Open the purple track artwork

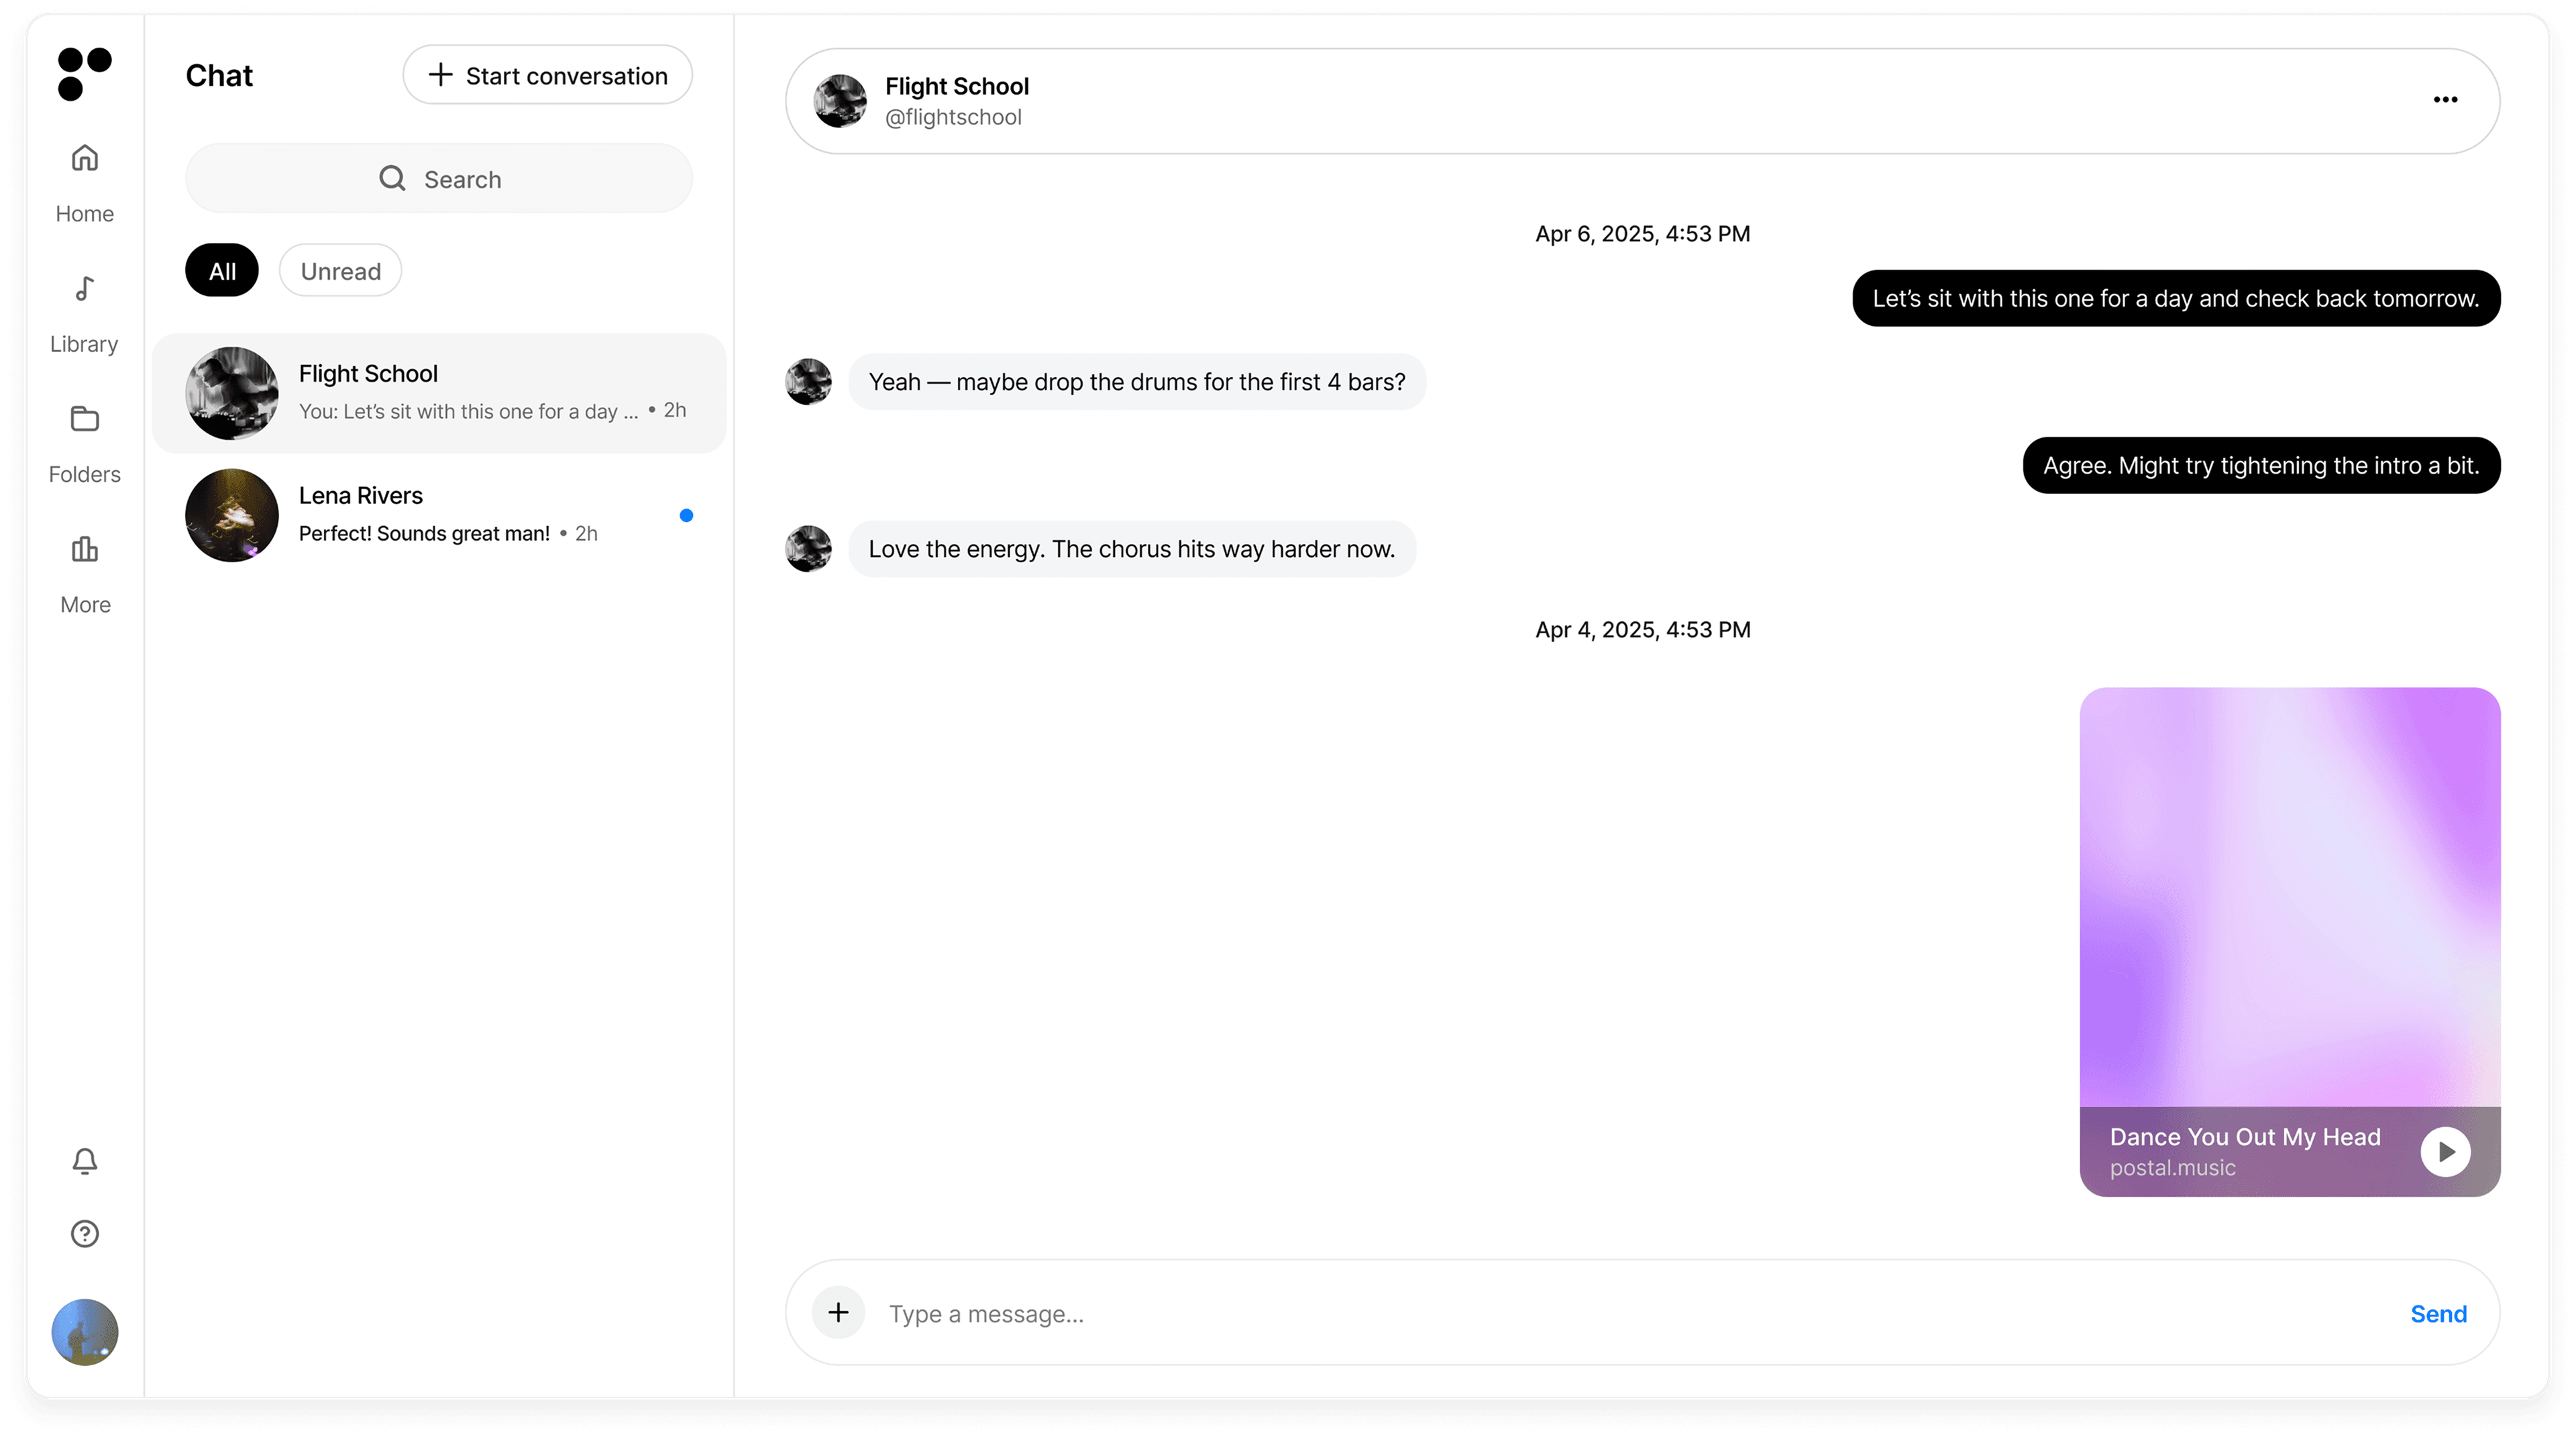(2290, 897)
